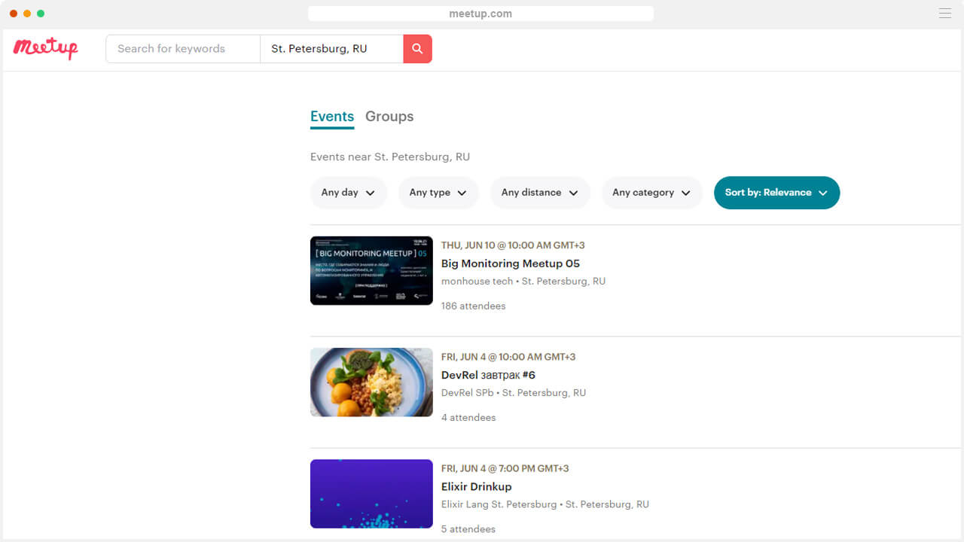Open the Sort by: Relevance dropdown
964x542 pixels.
coord(776,193)
